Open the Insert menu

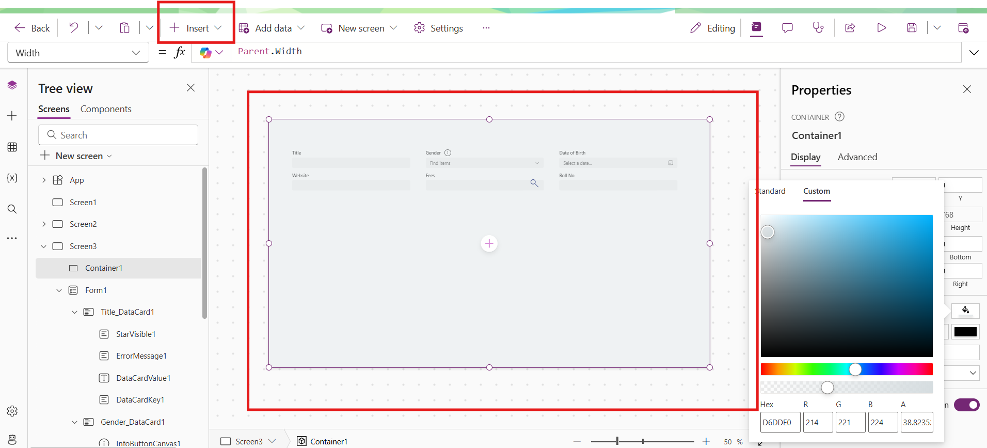click(196, 28)
